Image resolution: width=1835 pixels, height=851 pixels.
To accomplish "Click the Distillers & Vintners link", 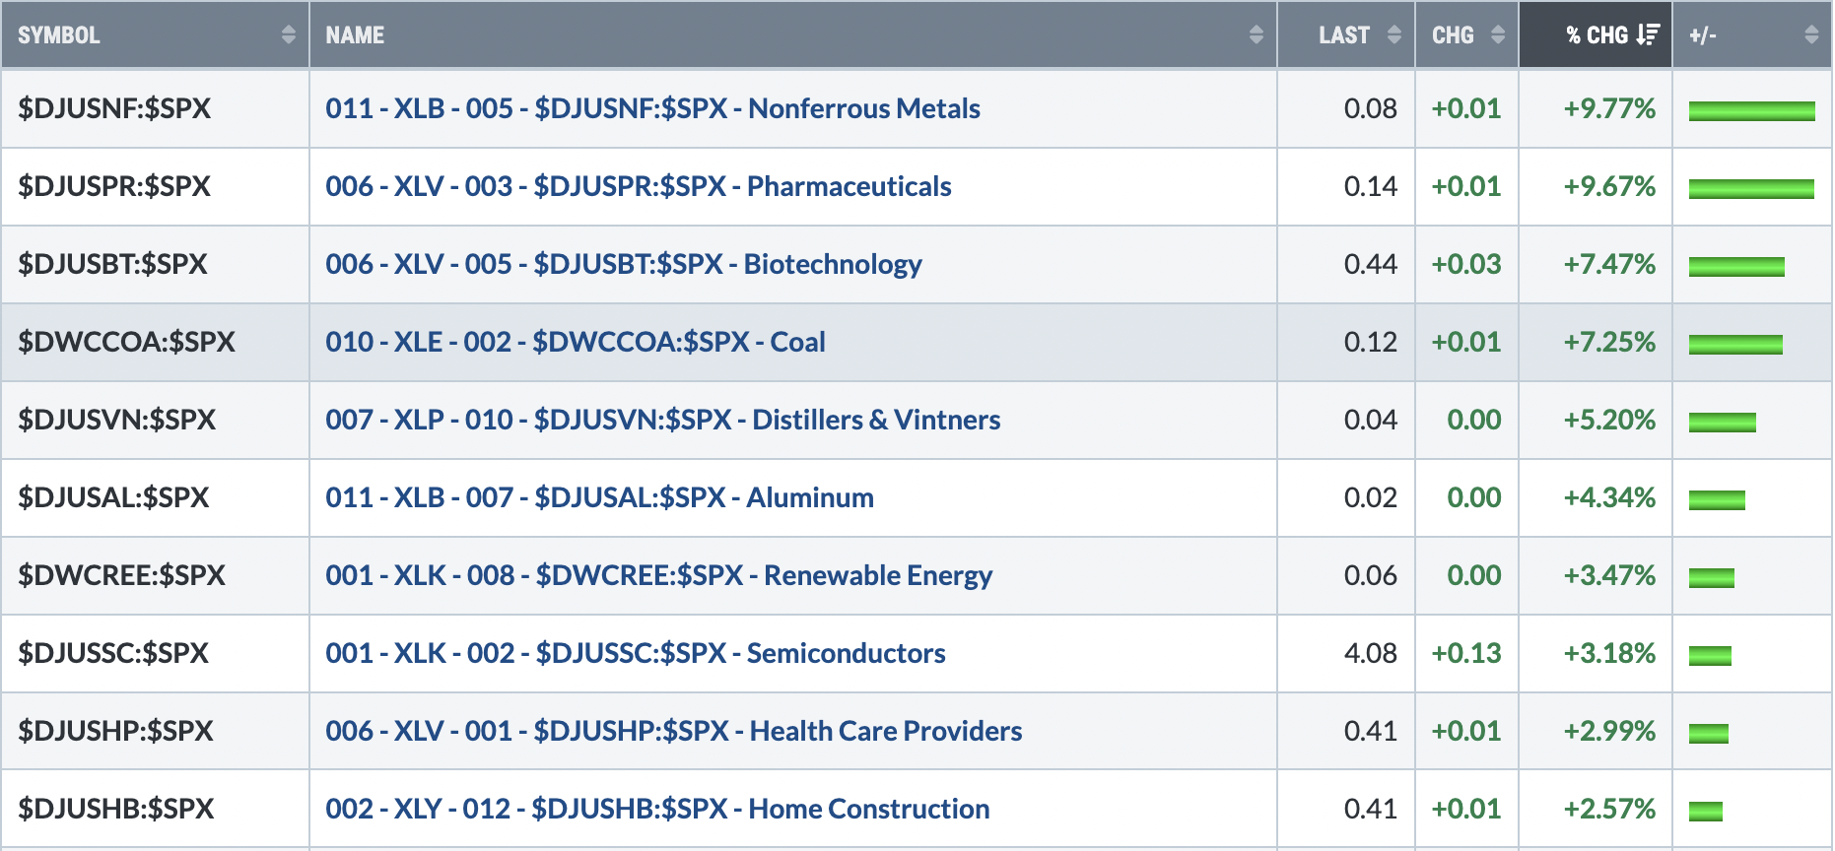I will [x=662, y=420].
